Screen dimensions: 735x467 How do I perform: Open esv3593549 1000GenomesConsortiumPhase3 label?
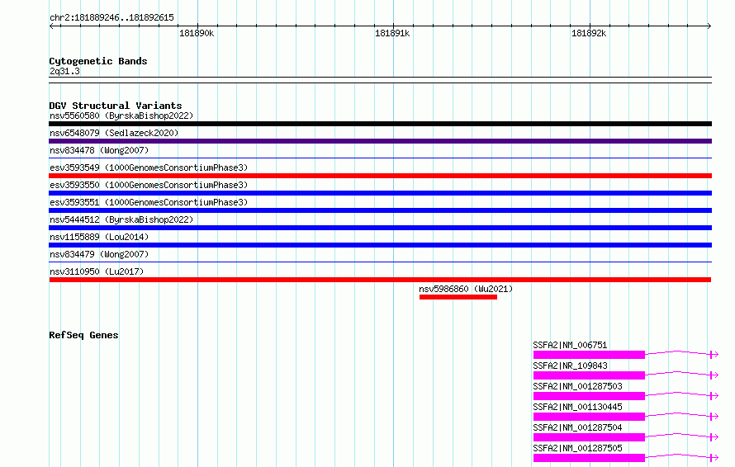point(149,167)
